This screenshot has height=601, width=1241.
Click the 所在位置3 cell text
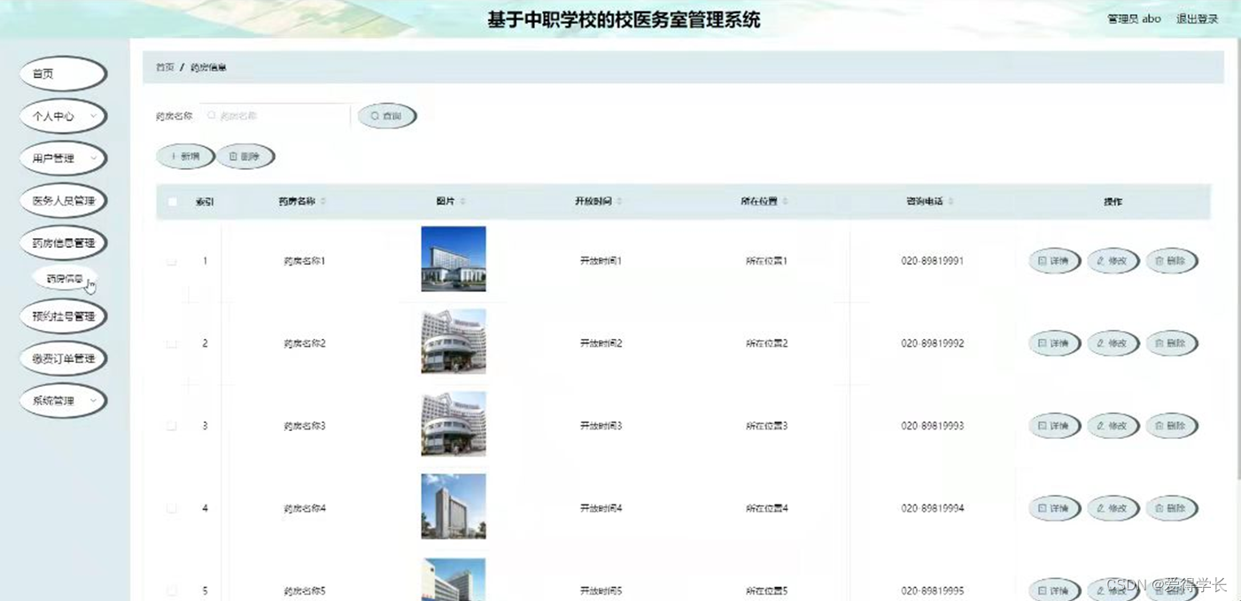pyautogui.click(x=766, y=426)
